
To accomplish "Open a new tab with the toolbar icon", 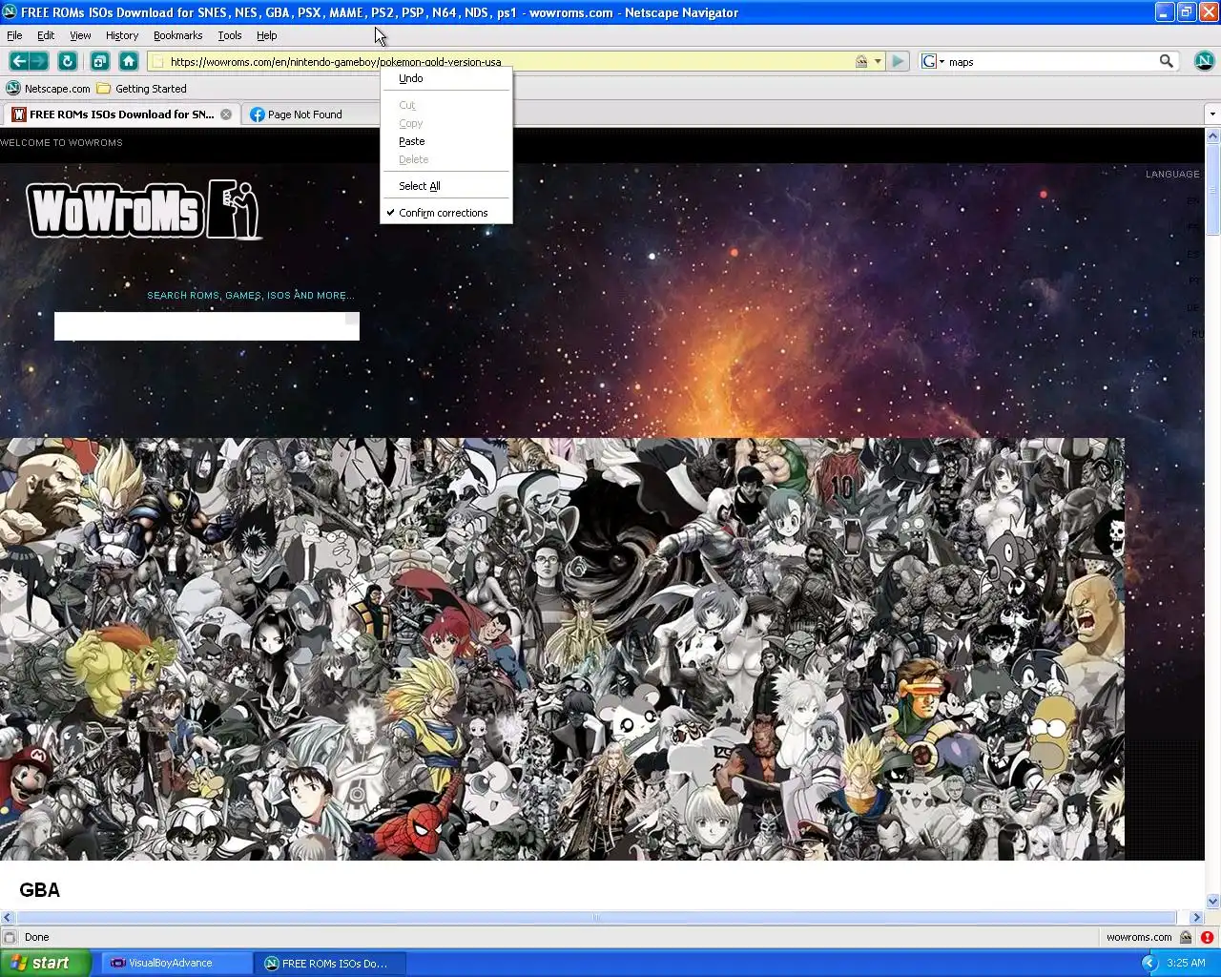I will coord(99,61).
